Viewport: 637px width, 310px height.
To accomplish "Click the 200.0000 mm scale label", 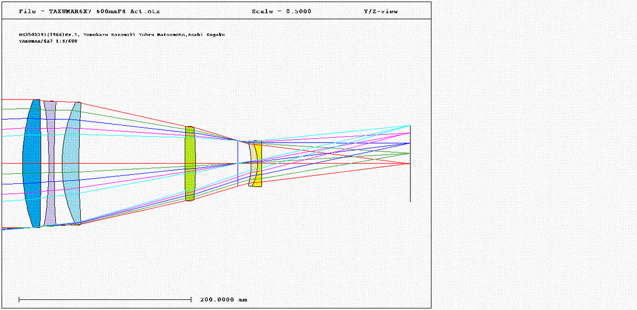I will click(223, 299).
